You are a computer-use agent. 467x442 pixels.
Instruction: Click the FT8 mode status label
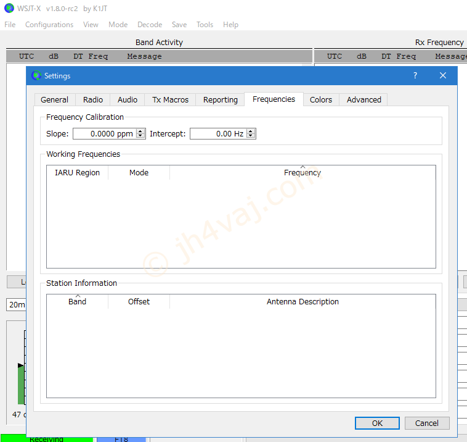121,439
